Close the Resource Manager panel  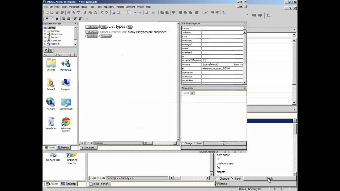(75, 24)
